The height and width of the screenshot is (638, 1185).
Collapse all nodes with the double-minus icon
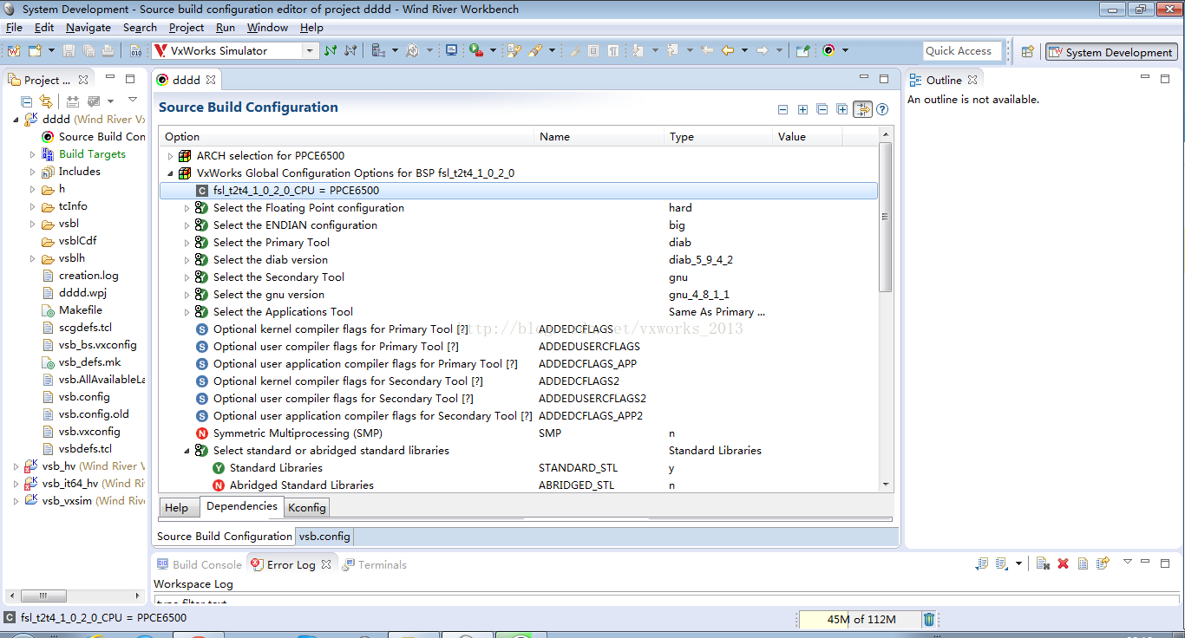pos(822,109)
